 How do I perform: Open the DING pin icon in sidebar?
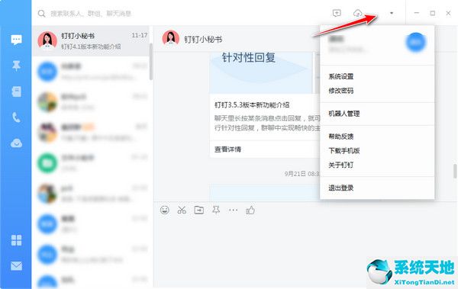pos(16,66)
